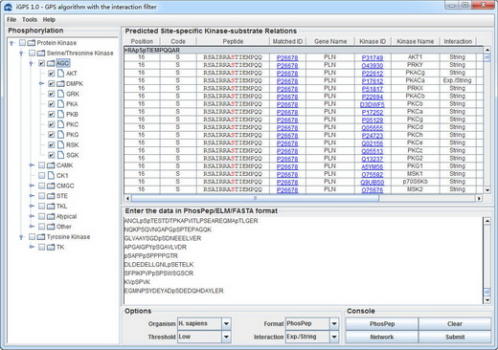Image resolution: width=498 pixels, height=350 pixels.
Task: Expand the CMGC tree node
Action: tap(32, 186)
